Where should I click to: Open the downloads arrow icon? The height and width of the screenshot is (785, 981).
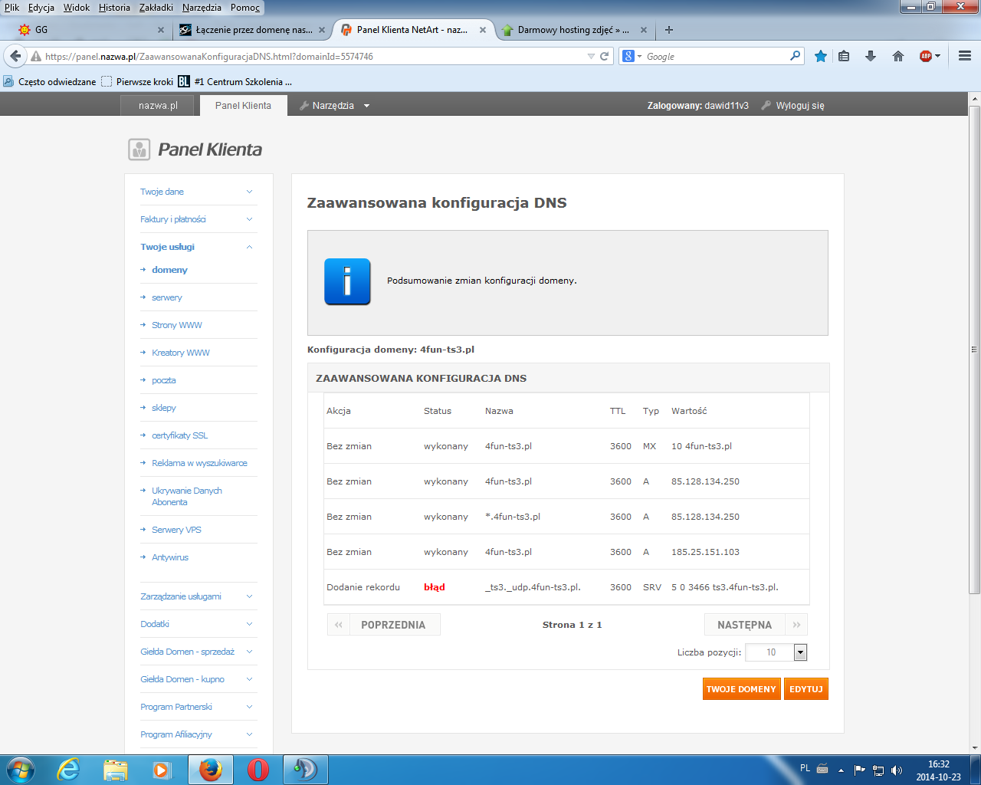871,56
